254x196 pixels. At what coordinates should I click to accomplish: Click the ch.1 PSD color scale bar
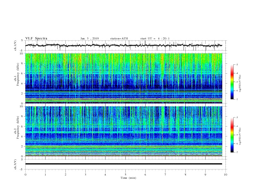(232, 82)
